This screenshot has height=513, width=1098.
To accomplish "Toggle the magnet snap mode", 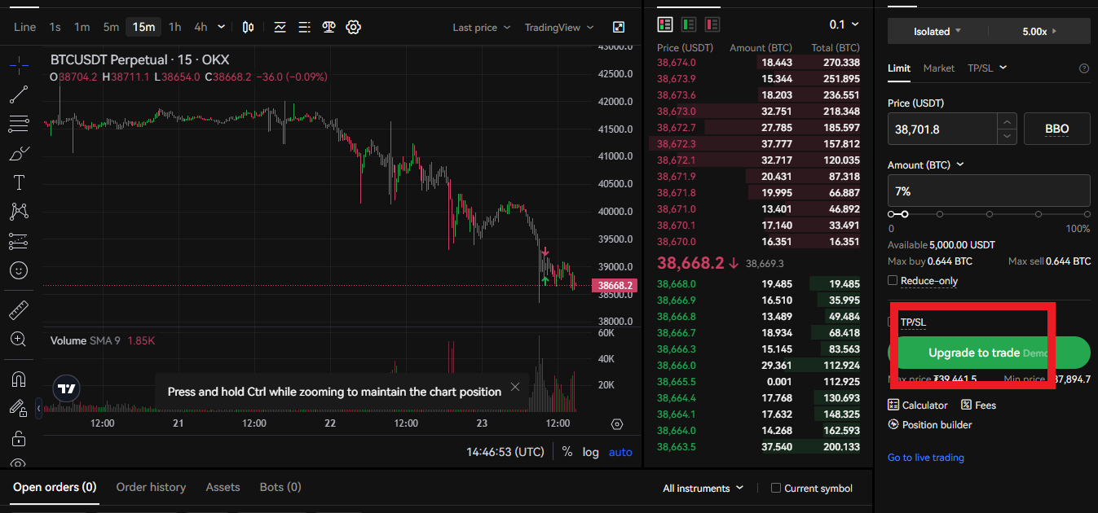I will point(19,379).
